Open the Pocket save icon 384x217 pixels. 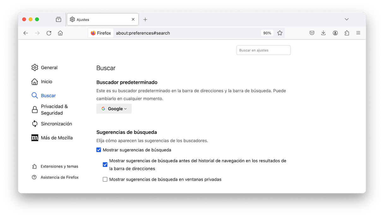pyautogui.click(x=312, y=33)
